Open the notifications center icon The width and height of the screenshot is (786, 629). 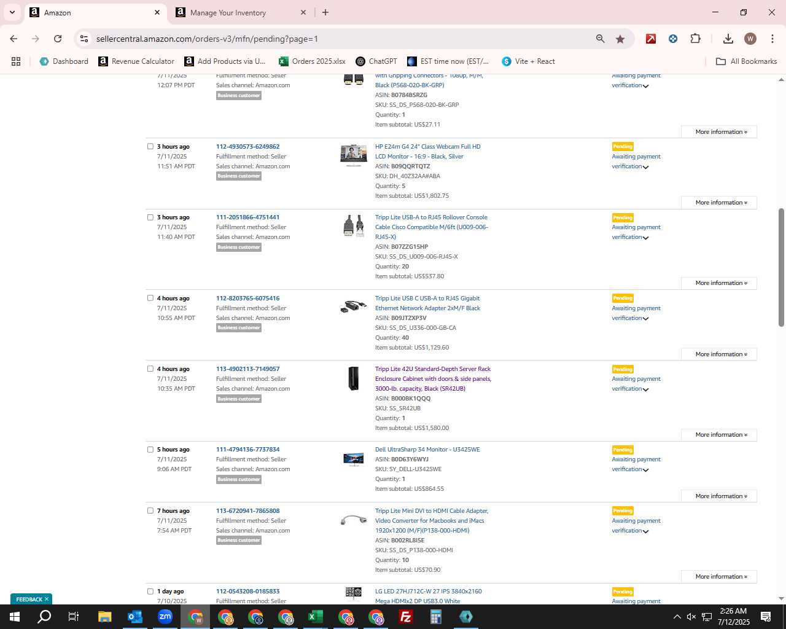pyautogui.click(x=766, y=617)
